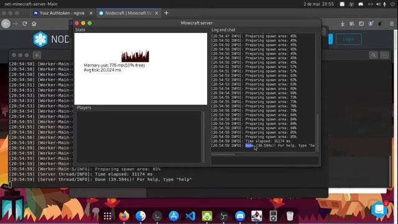This screenshot has height=224, width=398.
Task: Click the highlighted Done word in log
Action: tap(249, 146)
